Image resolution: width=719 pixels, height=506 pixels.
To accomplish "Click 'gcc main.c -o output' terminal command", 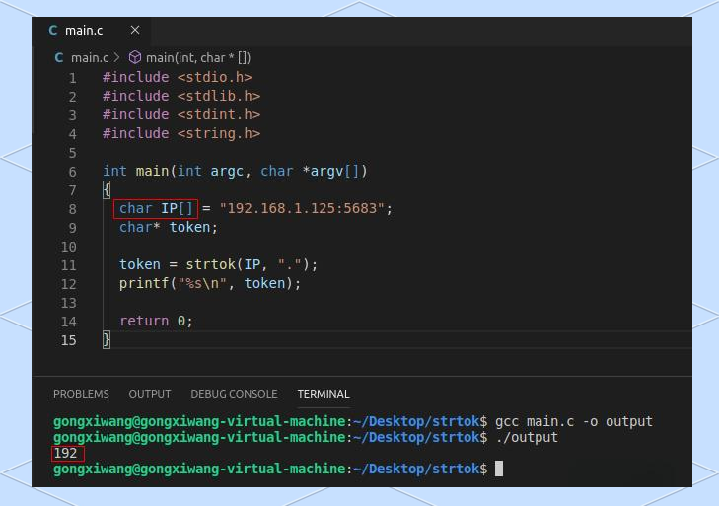I will [x=574, y=421].
